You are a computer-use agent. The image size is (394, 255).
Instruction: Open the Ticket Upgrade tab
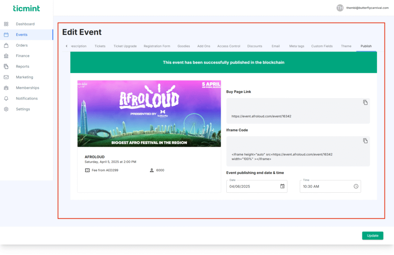[x=125, y=46]
